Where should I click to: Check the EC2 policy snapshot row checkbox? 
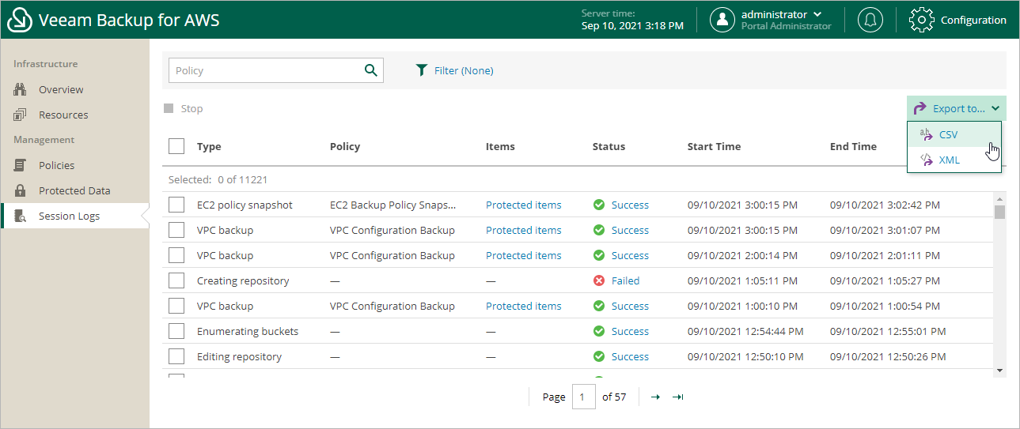click(176, 205)
